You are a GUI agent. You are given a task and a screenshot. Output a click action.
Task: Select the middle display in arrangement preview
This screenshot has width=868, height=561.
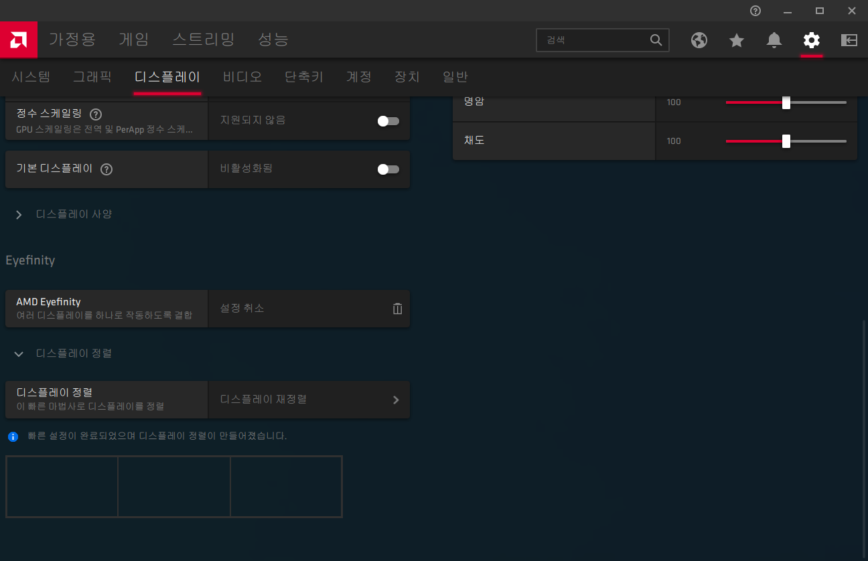pos(174,487)
